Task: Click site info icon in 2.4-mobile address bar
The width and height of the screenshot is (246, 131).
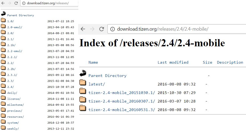Action: click(x=112, y=29)
